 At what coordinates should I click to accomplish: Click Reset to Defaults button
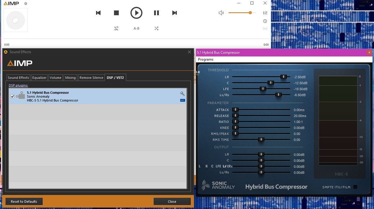(24, 202)
